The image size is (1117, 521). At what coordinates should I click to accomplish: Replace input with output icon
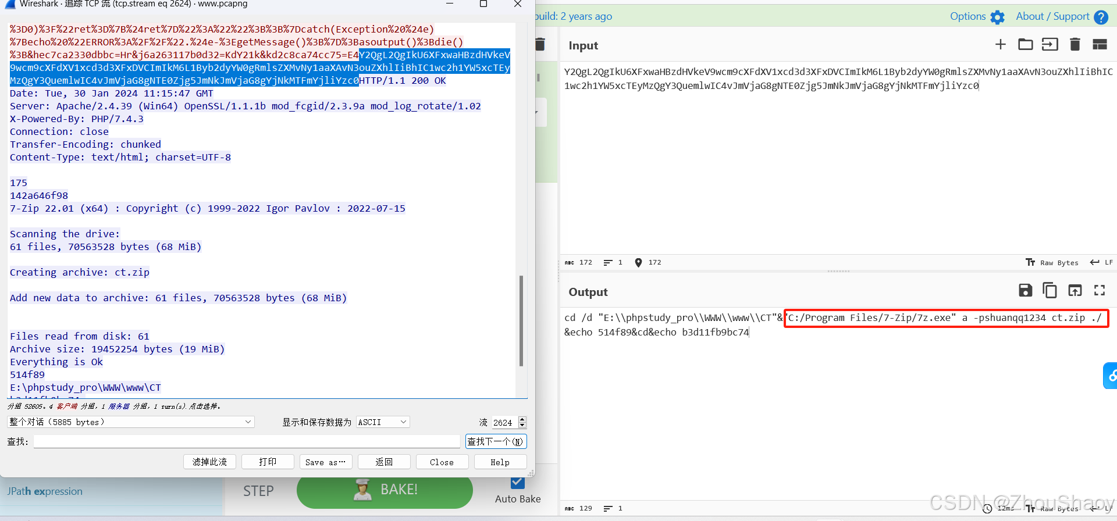coord(1075,290)
